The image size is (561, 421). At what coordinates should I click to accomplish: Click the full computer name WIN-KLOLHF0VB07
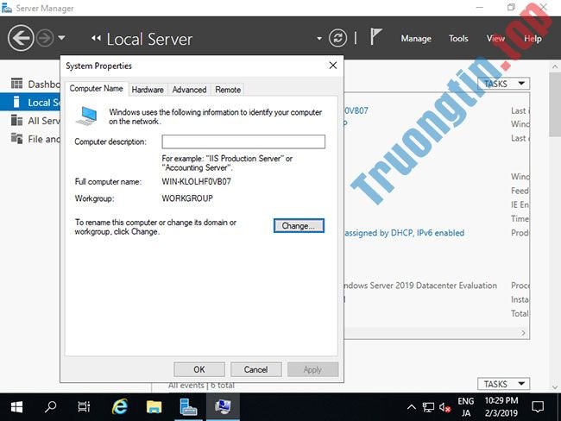point(197,182)
